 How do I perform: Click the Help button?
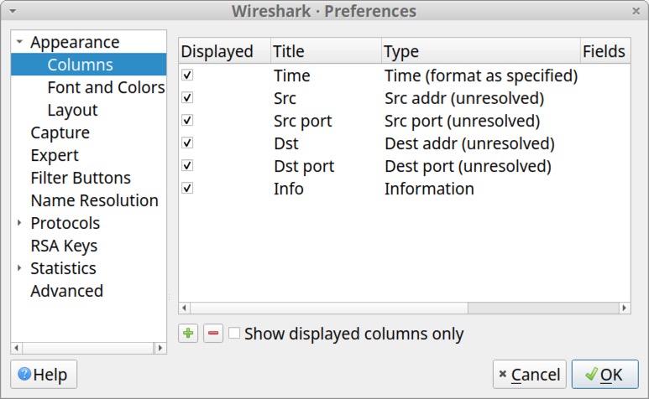44,374
